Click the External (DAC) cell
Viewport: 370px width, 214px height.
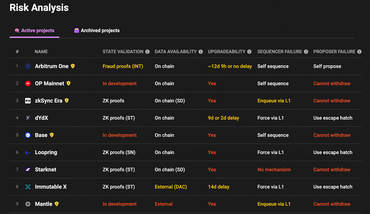point(171,187)
